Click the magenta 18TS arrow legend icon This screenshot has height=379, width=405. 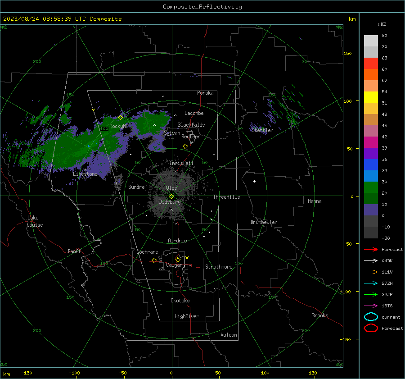(x=371, y=306)
